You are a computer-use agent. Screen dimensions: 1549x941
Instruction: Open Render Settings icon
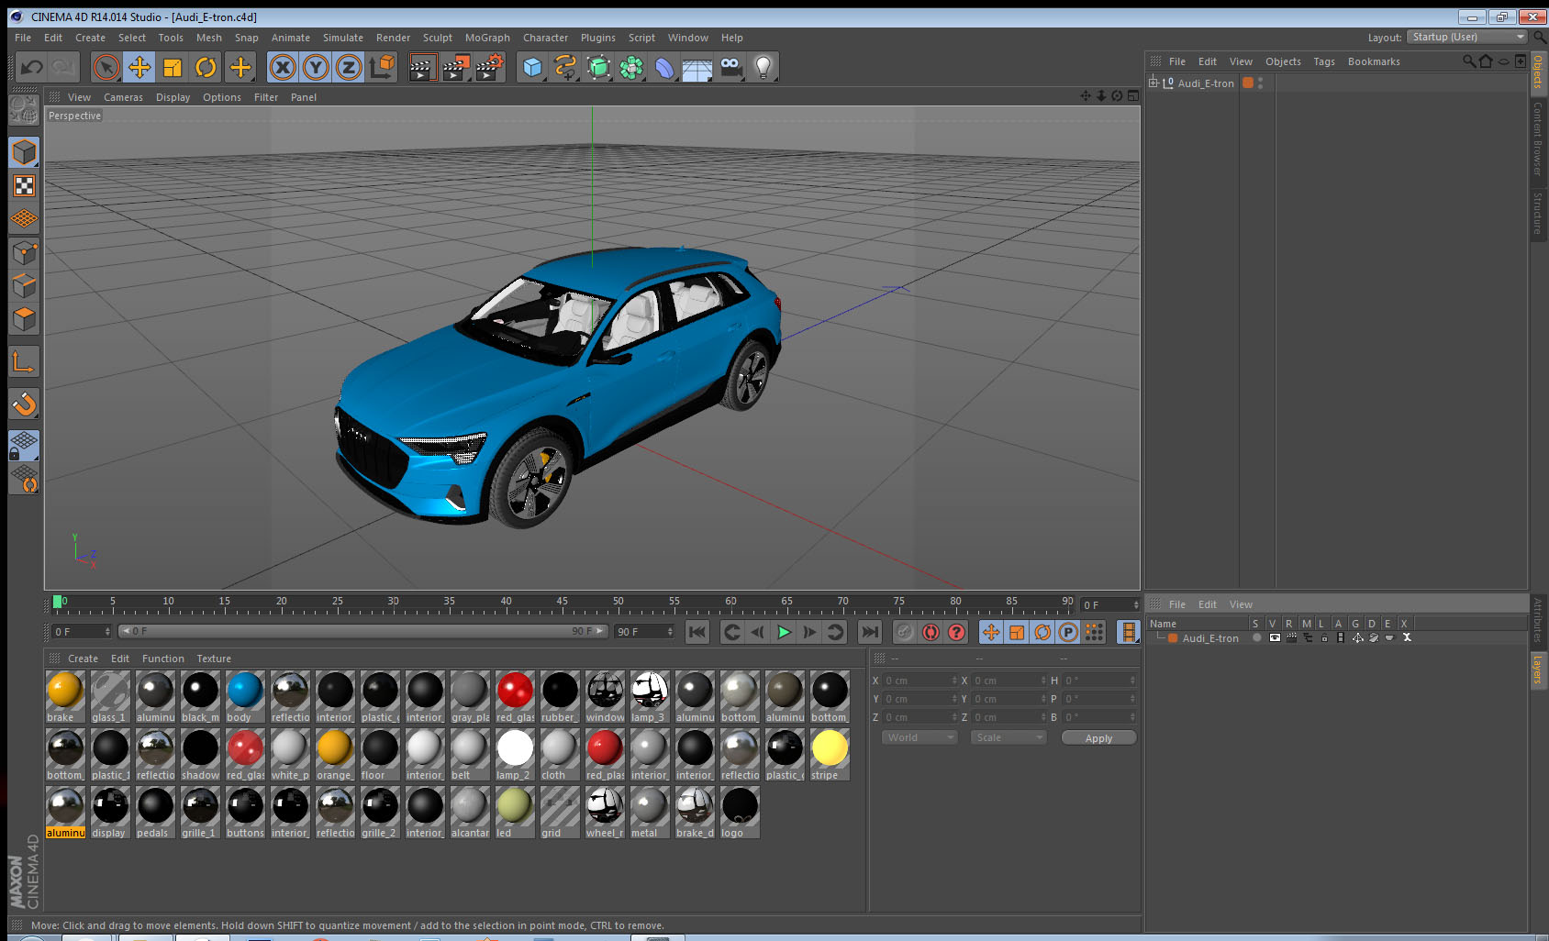[x=489, y=67]
